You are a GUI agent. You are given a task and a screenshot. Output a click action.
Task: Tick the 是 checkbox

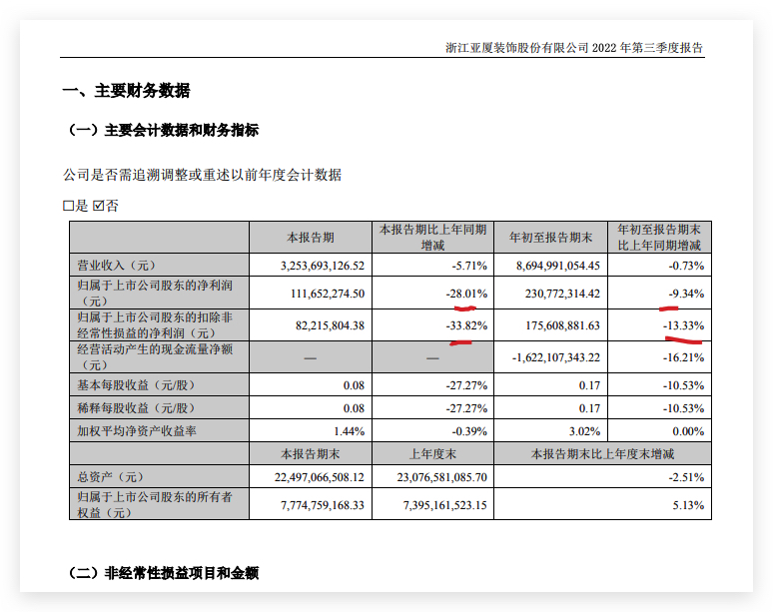pyautogui.click(x=68, y=206)
